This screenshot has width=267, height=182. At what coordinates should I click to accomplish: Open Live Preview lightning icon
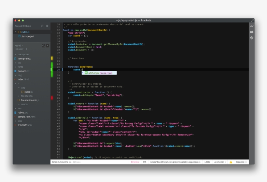(x=252, y=26)
